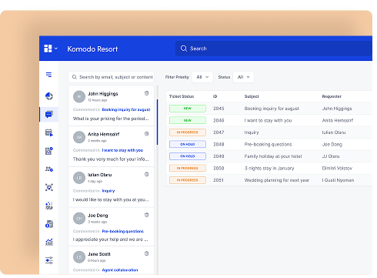Select the chat messages sidebar icon

49,114
